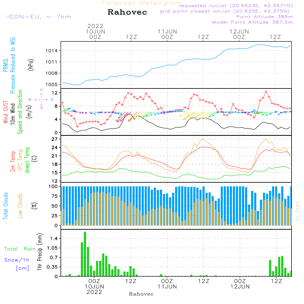The width and height of the screenshot is (304, 304).
Task: Click the 'E' on the compass legend
Action: click(52, 99)
